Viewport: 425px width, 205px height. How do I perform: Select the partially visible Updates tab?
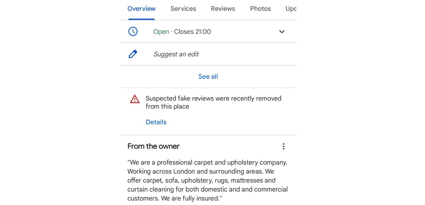point(291,9)
